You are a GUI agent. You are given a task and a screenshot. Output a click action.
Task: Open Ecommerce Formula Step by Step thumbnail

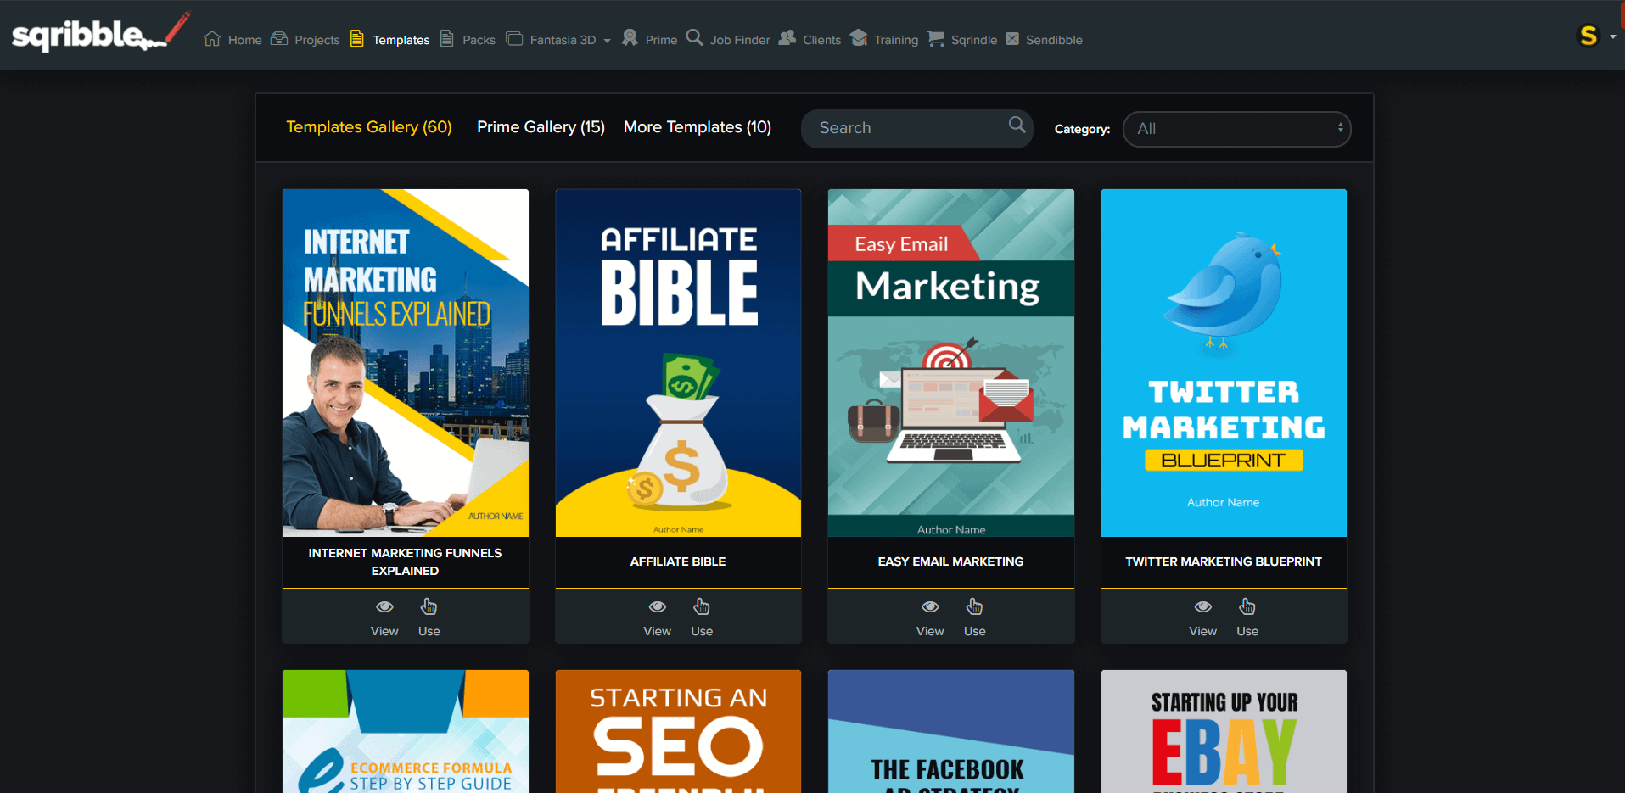(x=406, y=732)
